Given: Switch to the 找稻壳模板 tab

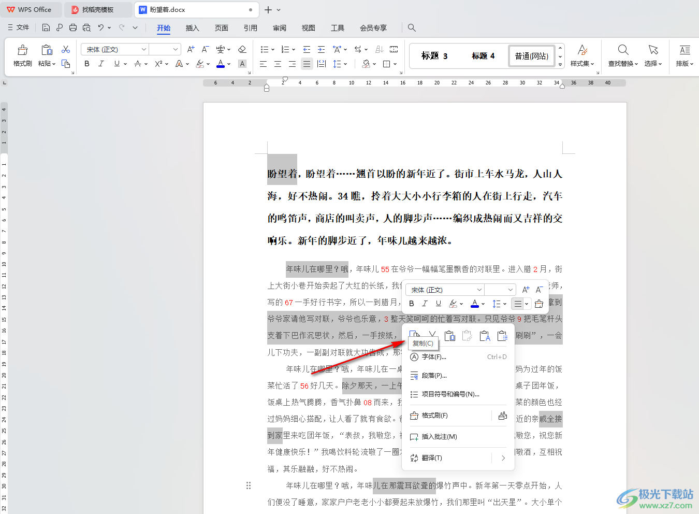Looking at the screenshot, I should [x=98, y=9].
